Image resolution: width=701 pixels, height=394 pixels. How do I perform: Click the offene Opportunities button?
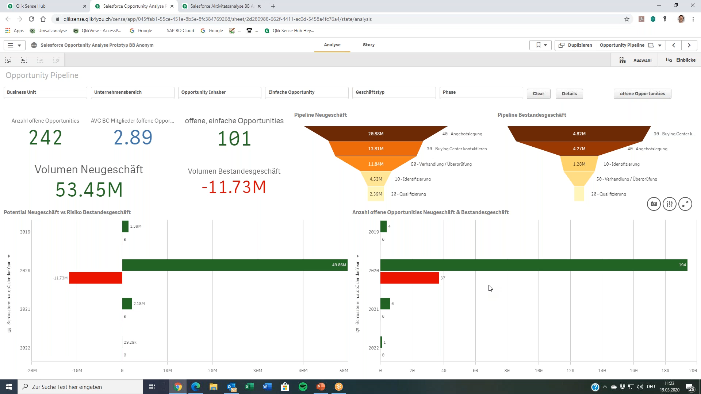click(x=642, y=94)
